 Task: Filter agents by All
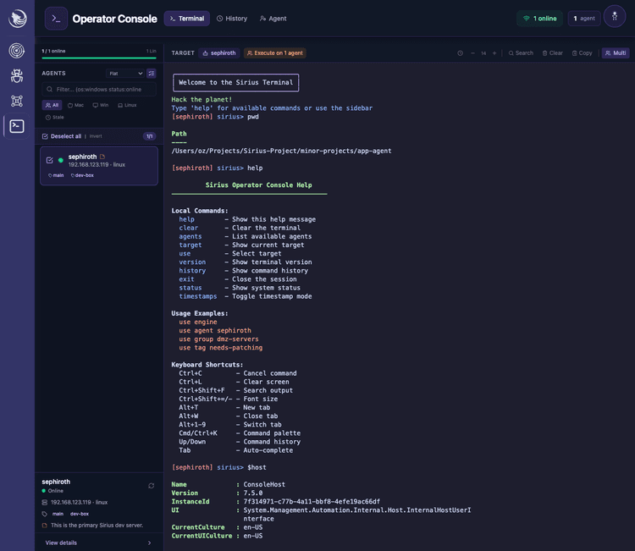52,105
